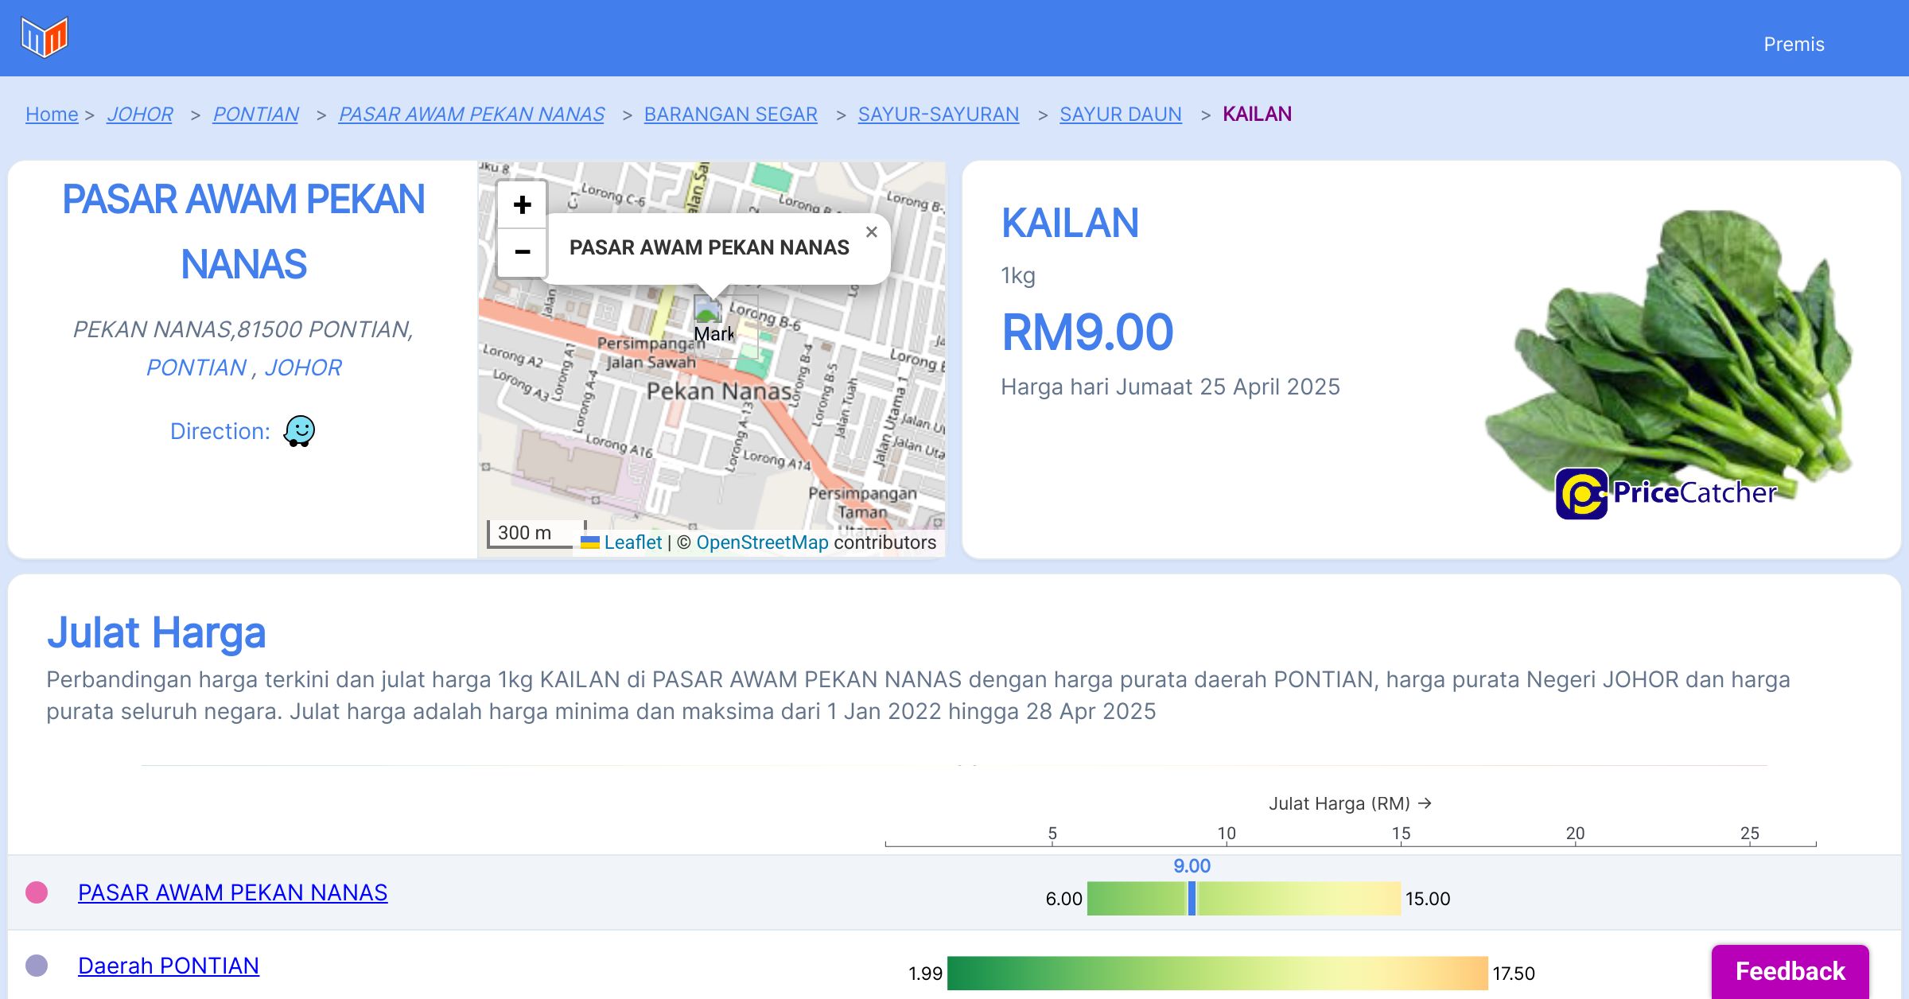The height and width of the screenshot is (999, 1909).
Task: Open Waze direction icon
Action: pos(299,431)
